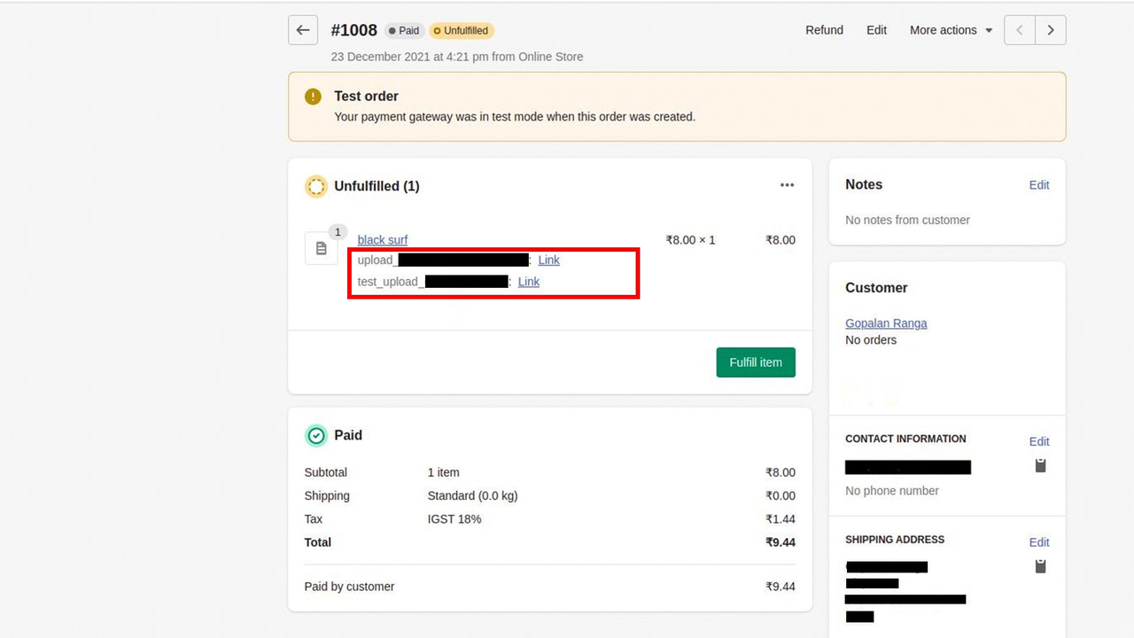
Task: Click the Unfulfilled status badge in header
Action: tap(462, 30)
